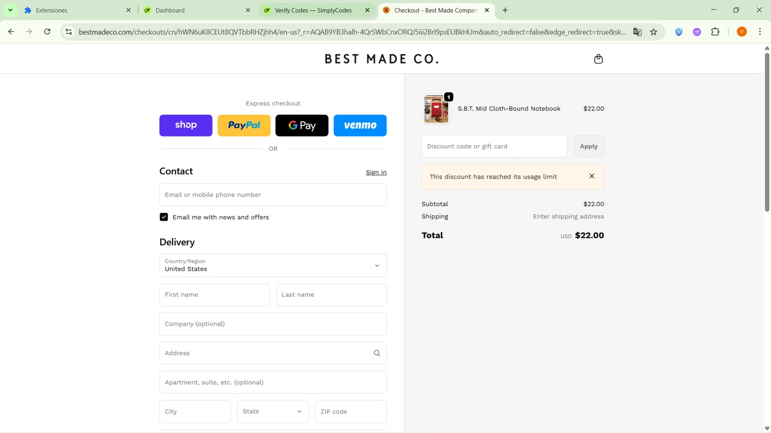Open the Extensions puzzle icon in toolbar

[715, 32]
